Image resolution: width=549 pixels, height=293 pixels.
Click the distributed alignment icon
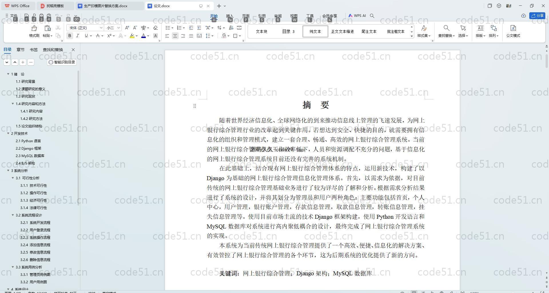(199, 36)
